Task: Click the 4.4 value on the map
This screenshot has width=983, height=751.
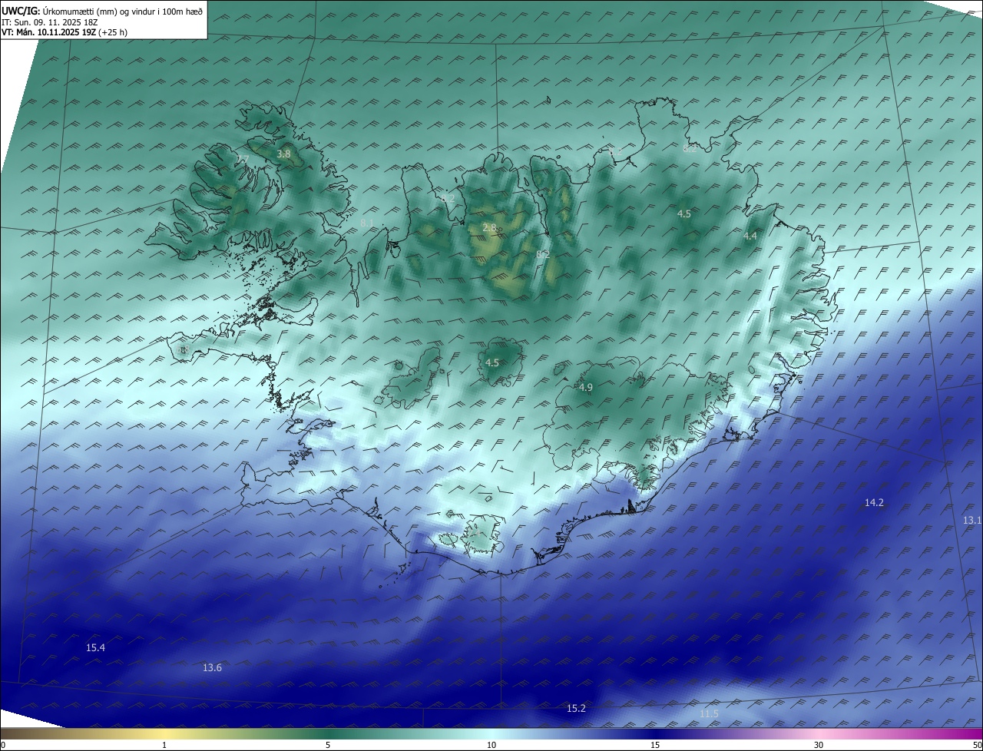Action: [x=750, y=236]
